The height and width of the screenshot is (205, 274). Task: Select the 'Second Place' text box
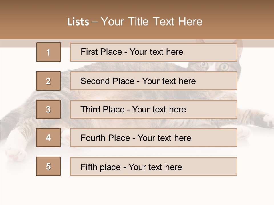[x=154, y=81]
